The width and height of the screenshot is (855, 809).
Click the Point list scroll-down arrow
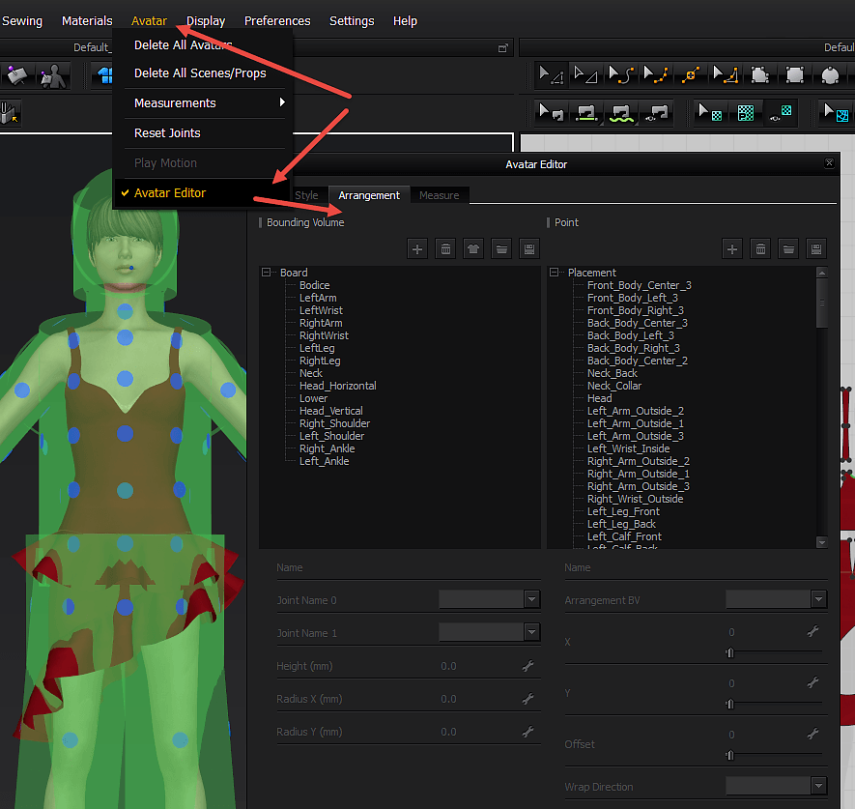pyautogui.click(x=822, y=542)
